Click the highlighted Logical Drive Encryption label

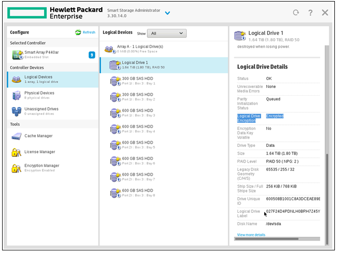click(249, 118)
